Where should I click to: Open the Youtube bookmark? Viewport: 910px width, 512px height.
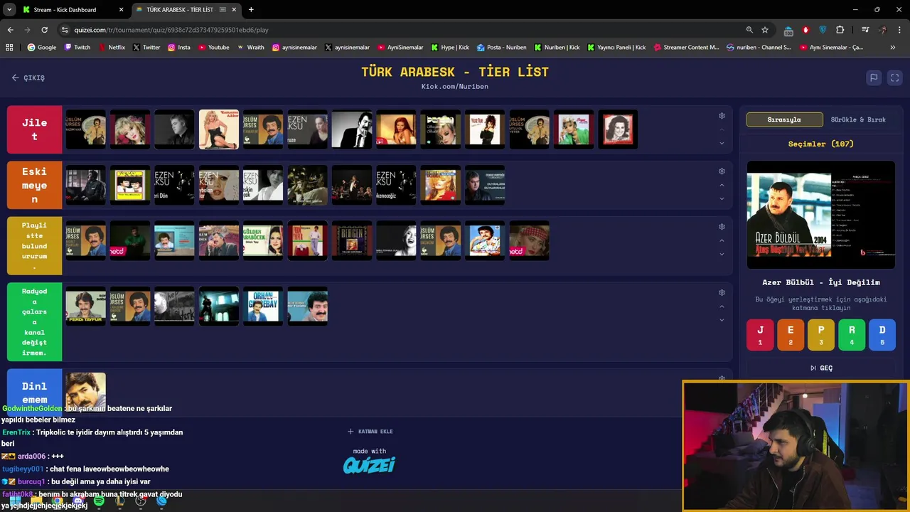(214, 48)
